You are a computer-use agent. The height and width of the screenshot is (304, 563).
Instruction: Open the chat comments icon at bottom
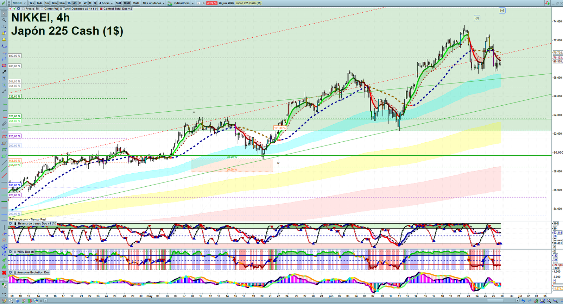17,301
